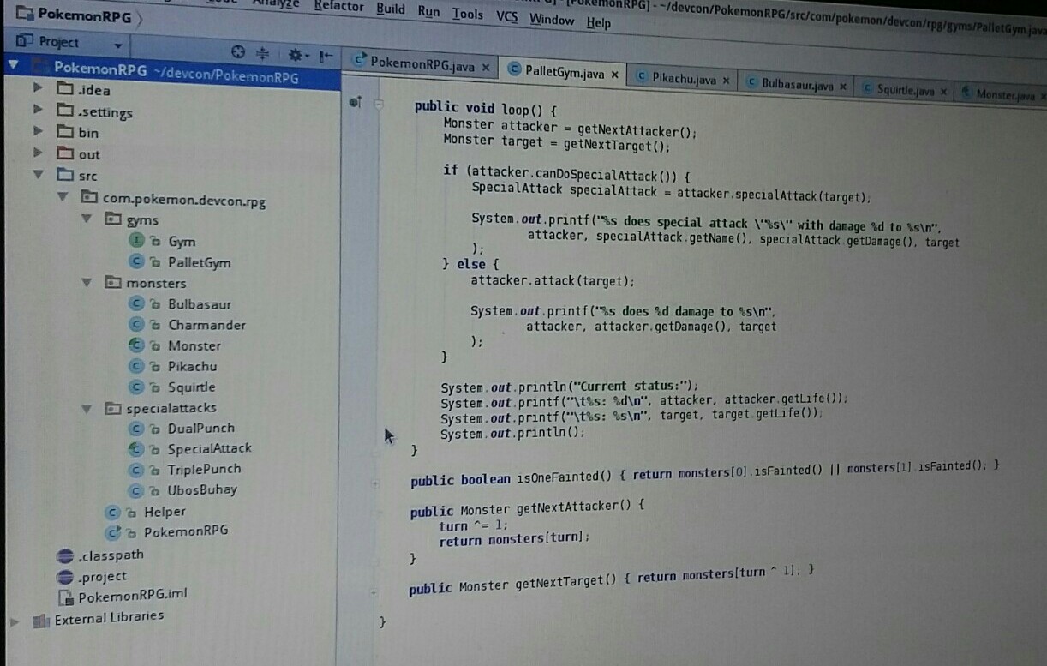Close the Squirtle.java tab
Viewport: 1047px width, 666px height.
coord(943,91)
